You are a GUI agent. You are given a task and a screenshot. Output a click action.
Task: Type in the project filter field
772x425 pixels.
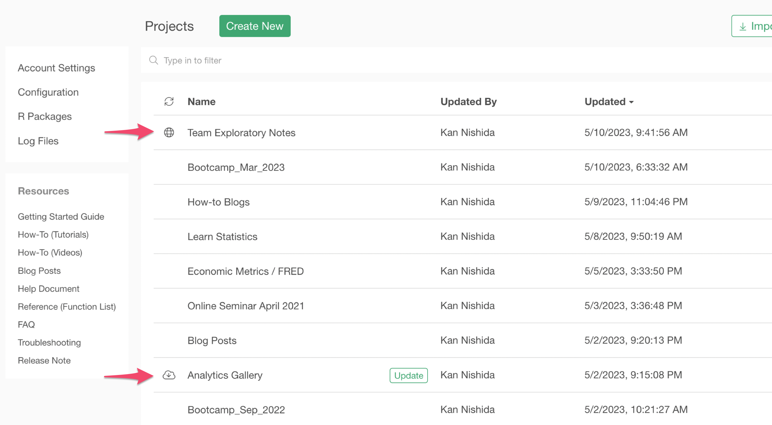(x=364, y=60)
